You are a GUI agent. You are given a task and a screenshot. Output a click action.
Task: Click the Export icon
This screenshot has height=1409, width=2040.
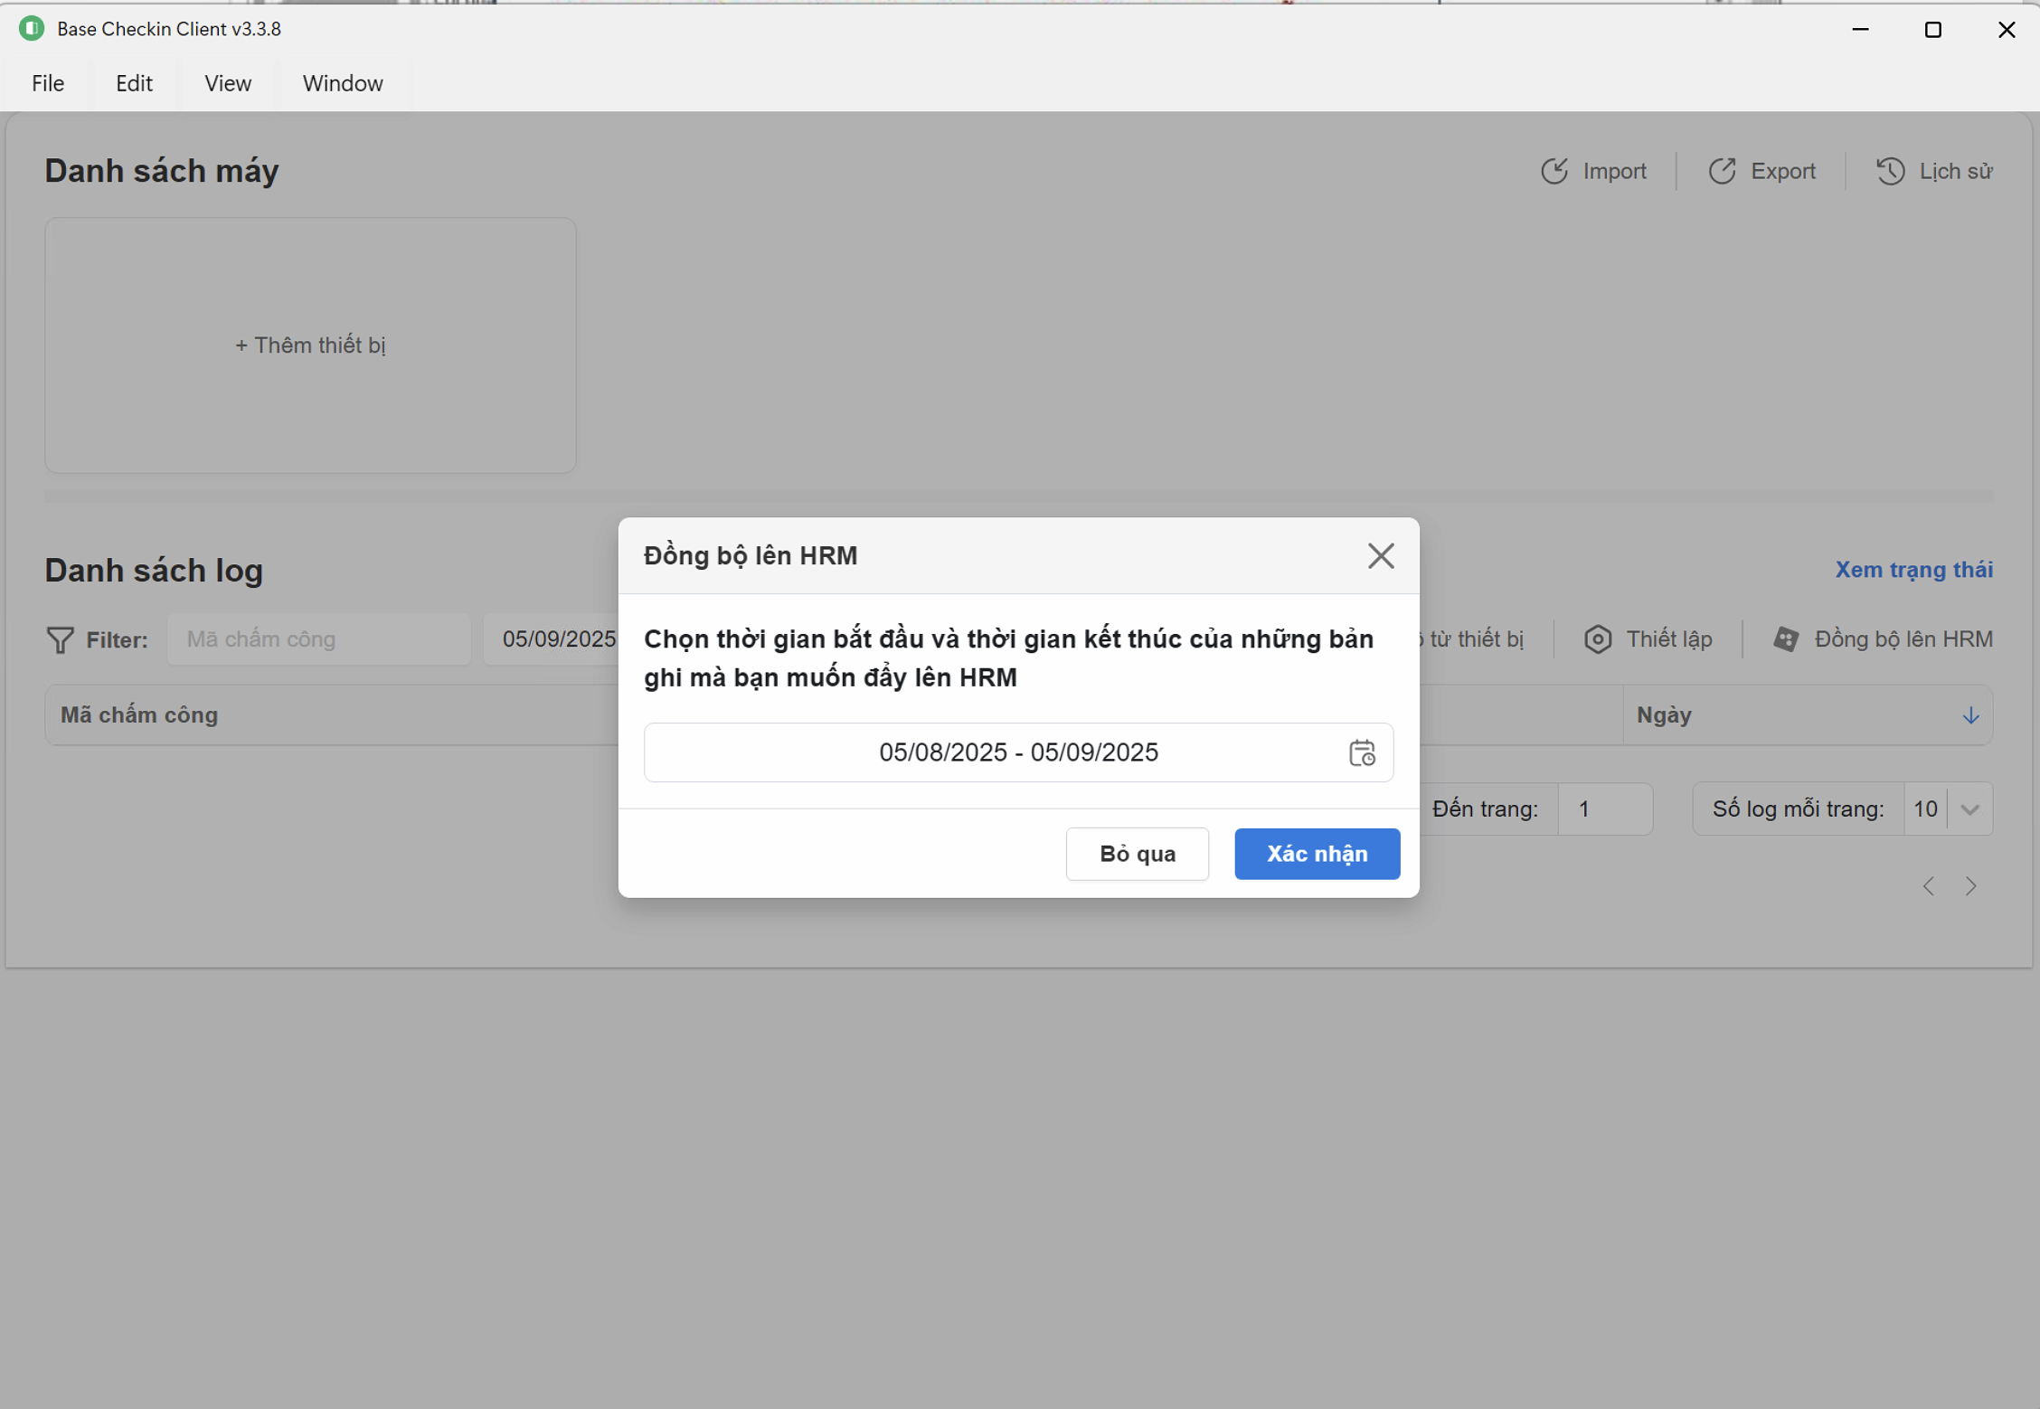[1722, 171]
